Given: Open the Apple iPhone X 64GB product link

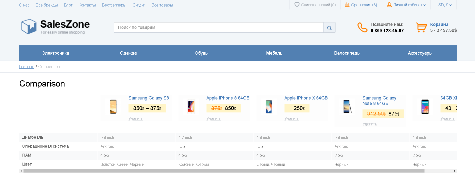Looking at the screenshot, I should 306,98.
